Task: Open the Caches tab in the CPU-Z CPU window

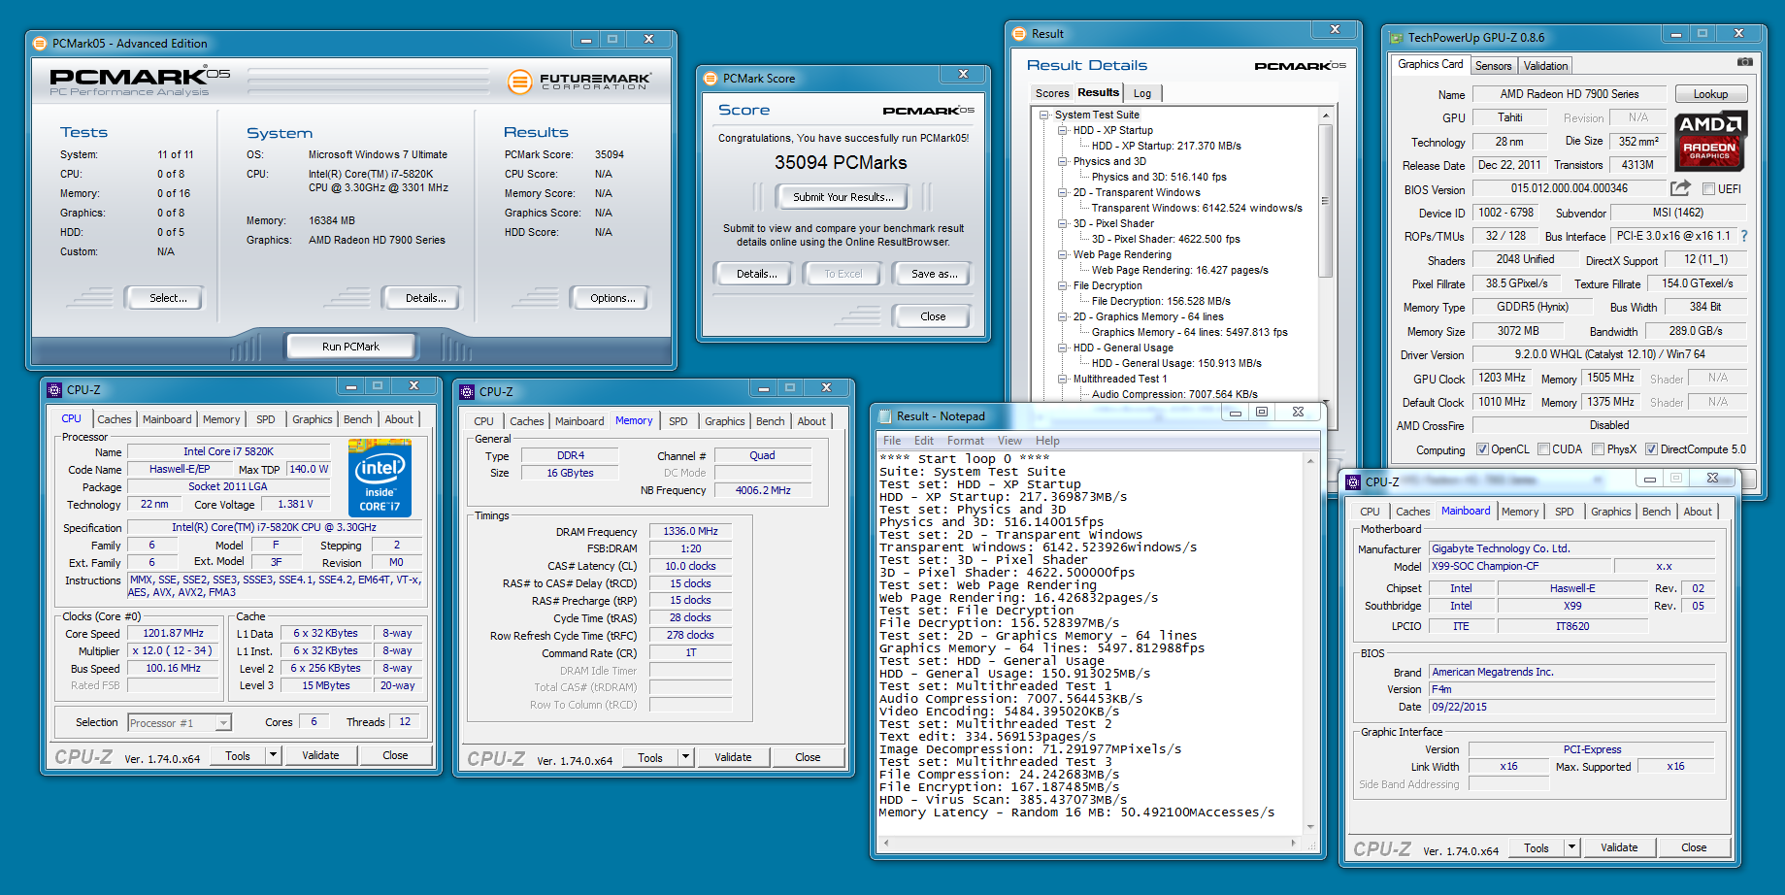Action: pos(115,419)
